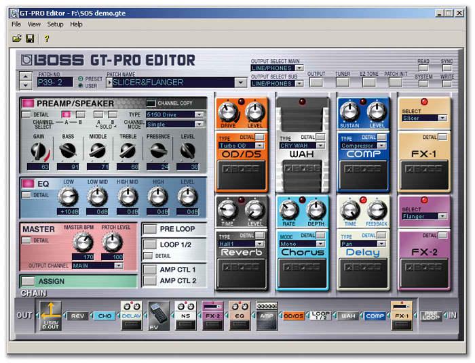Click the COMP pedal footswitch

point(363,175)
